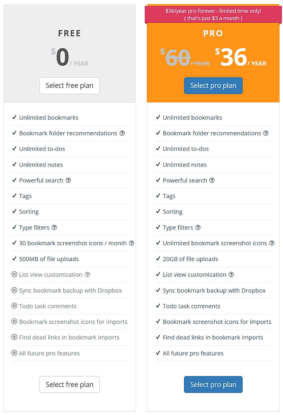The height and width of the screenshot is (415, 283).
Task: Click the help icon for Unlimited bookmark screenshot icons
Action: (x=272, y=243)
